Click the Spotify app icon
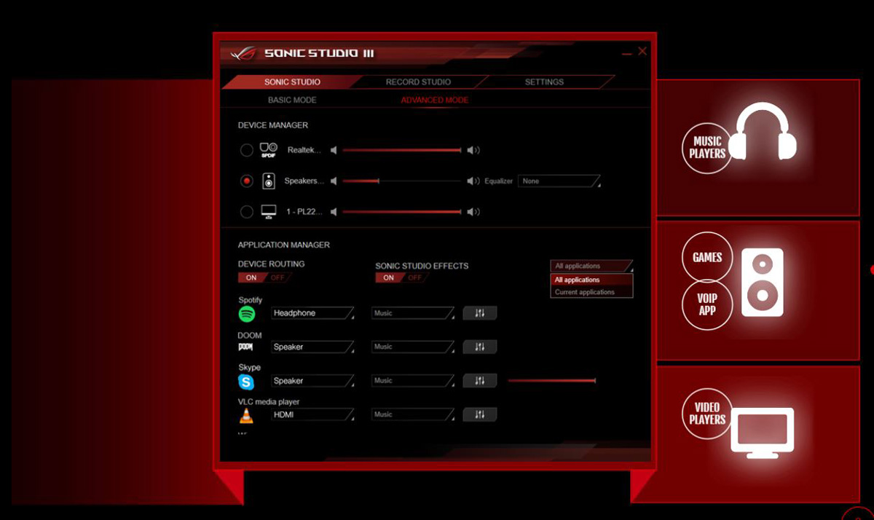The width and height of the screenshot is (874, 520). pos(247,314)
